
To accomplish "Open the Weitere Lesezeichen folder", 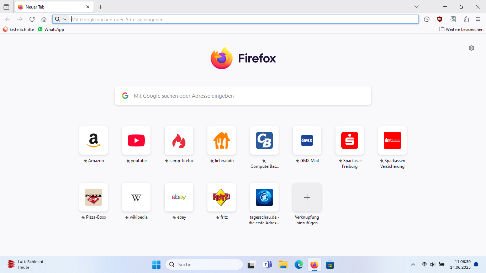I will (x=461, y=29).
